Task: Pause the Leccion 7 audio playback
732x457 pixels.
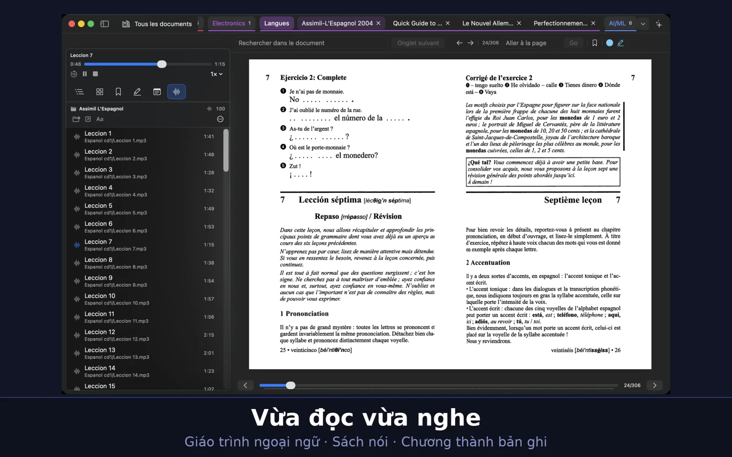Action: coord(85,74)
